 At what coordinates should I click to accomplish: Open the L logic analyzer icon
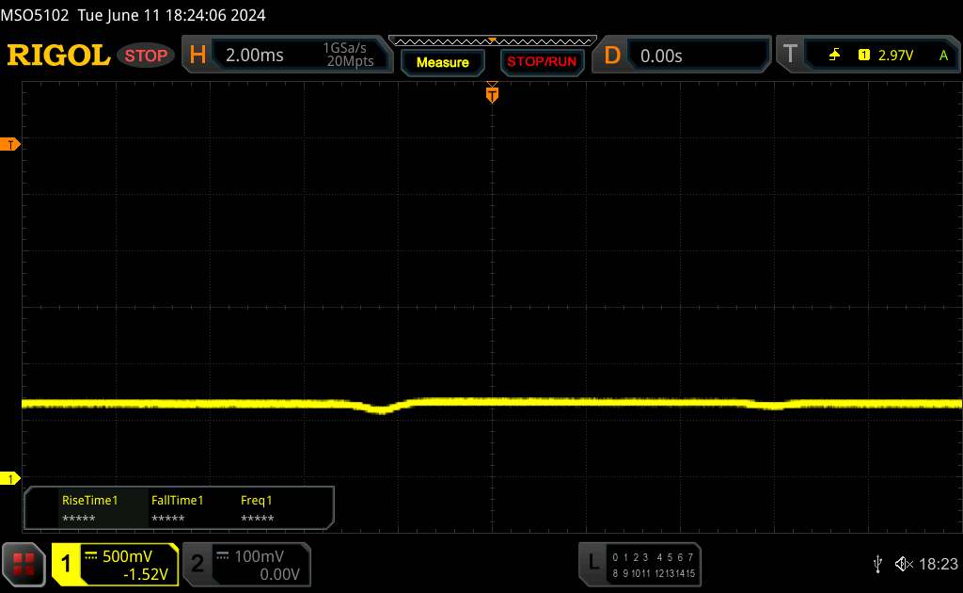click(x=592, y=563)
